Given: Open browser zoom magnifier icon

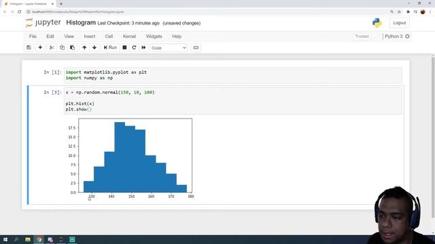Looking at the screenshot, I should click(x=391, y=12).
